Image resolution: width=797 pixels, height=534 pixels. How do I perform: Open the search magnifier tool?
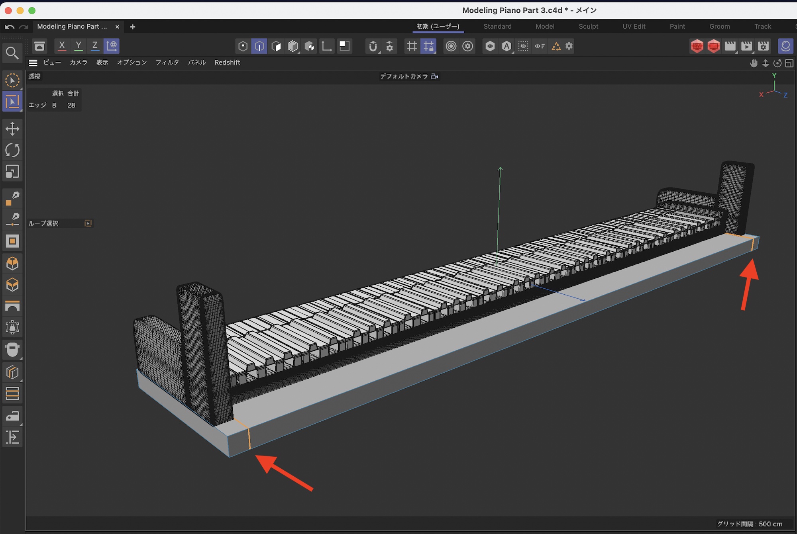coord(12,53)
